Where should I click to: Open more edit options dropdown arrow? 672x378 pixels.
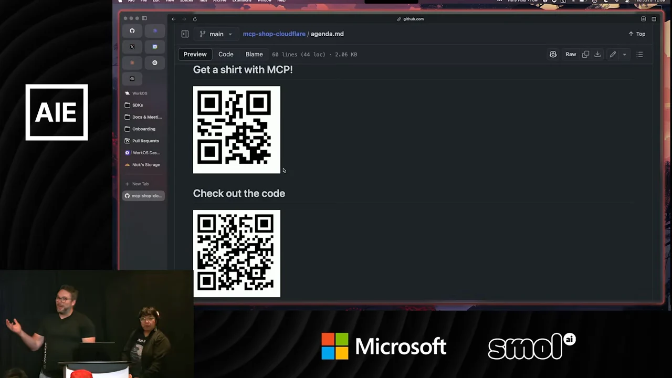(x=624, y=54)
